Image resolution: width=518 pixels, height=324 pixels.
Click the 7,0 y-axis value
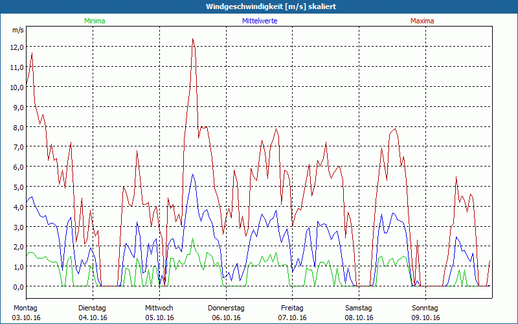click(19, 147)
